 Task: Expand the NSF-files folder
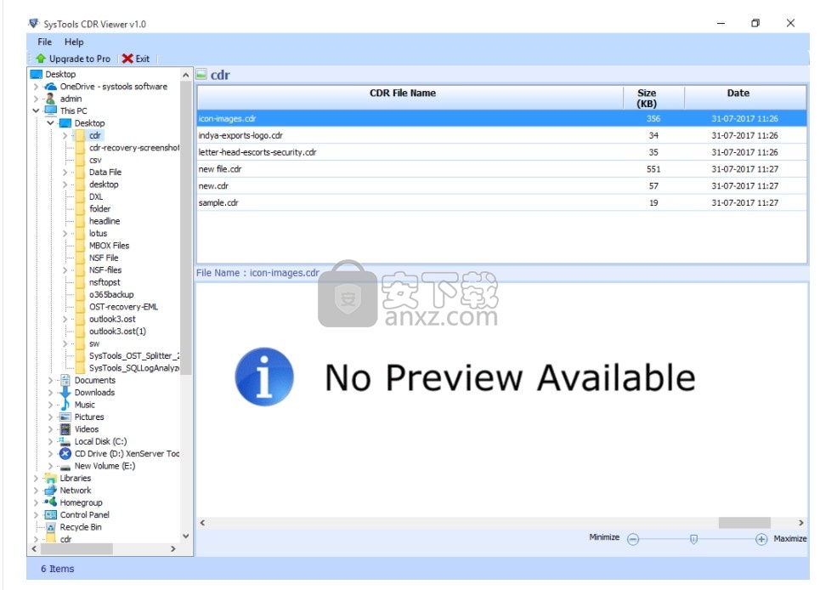(65, 269)
